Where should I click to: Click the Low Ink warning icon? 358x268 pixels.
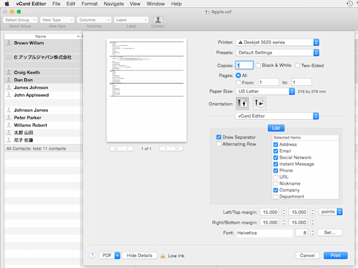click(163, 255)
